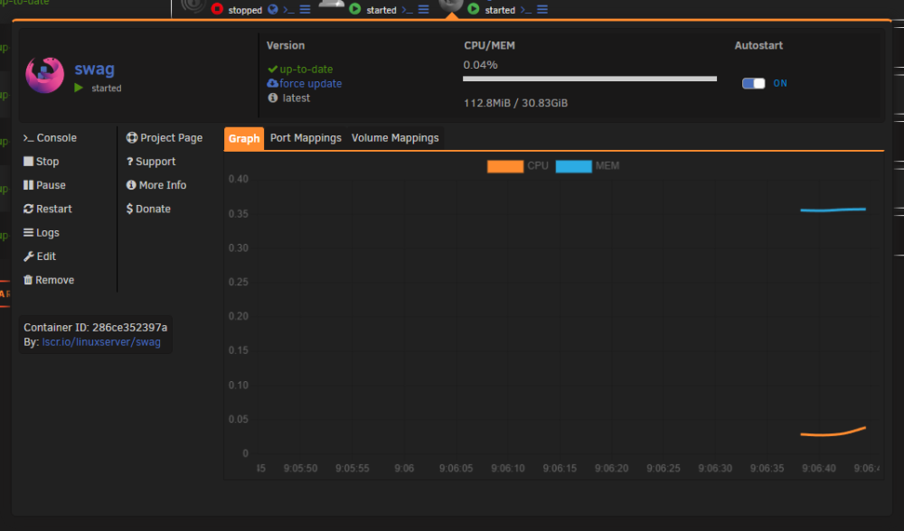
Task: Click the CPU/MEM usage bar
Action: [x=589, y=79]
